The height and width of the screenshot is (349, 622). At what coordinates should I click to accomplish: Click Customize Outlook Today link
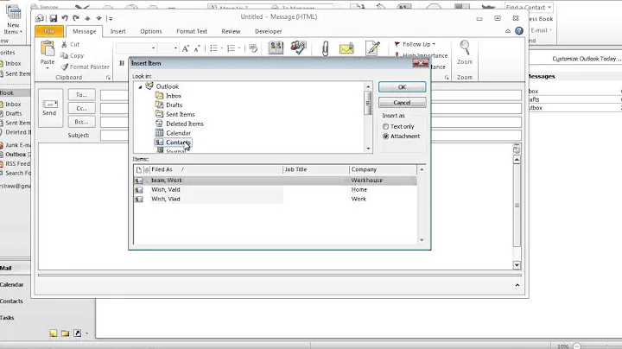(587, 59)
